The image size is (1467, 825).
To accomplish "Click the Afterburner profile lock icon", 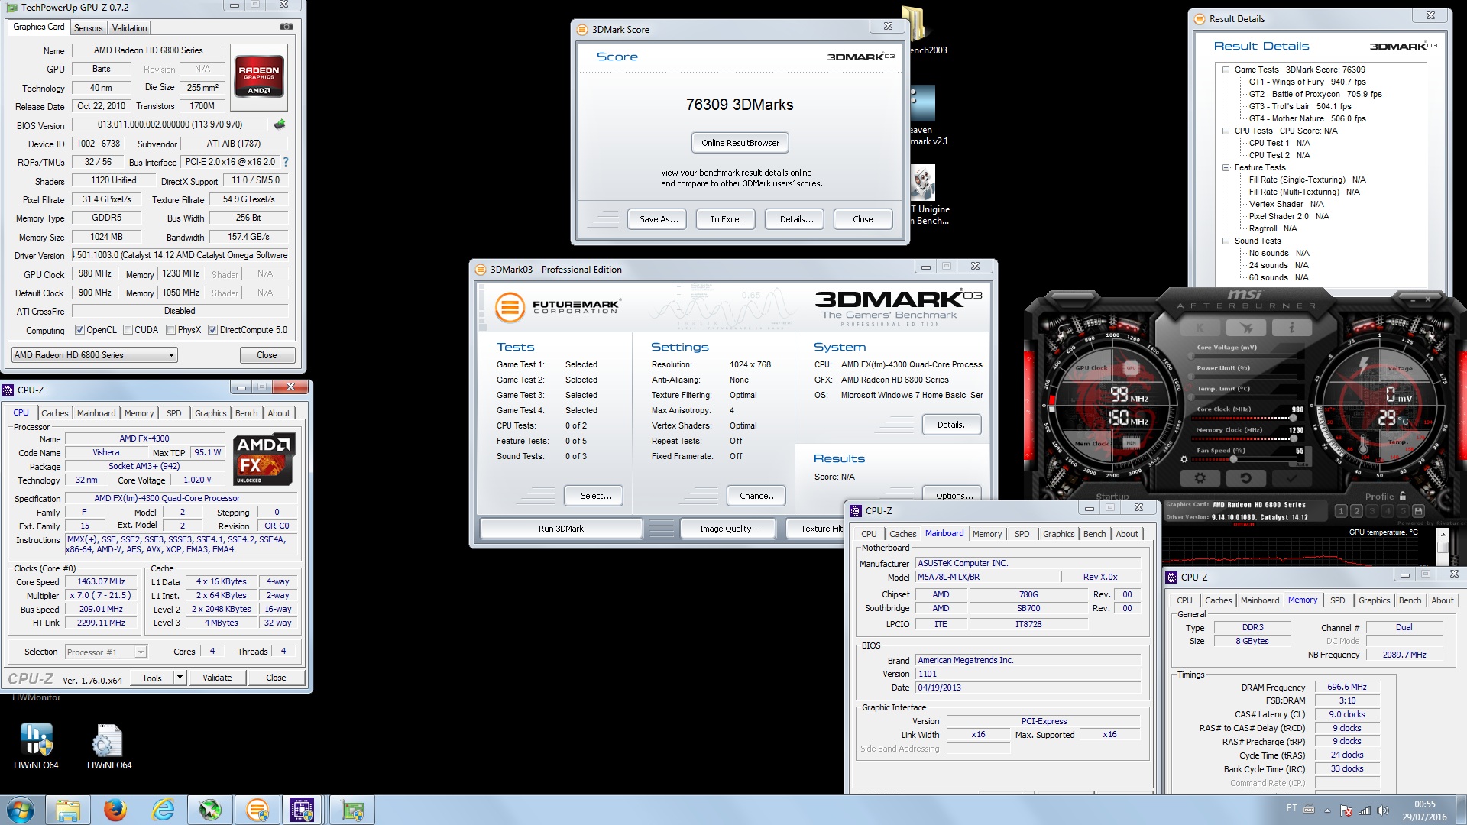I will [x=1403, y=496].
